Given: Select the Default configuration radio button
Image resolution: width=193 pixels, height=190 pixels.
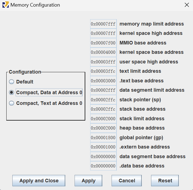Looking at the screenshot, I should coord(12,82).
